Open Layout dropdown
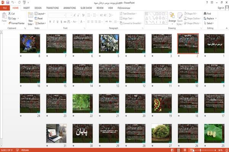The height and width of the screenshot is (152, 229). point(40,14)
